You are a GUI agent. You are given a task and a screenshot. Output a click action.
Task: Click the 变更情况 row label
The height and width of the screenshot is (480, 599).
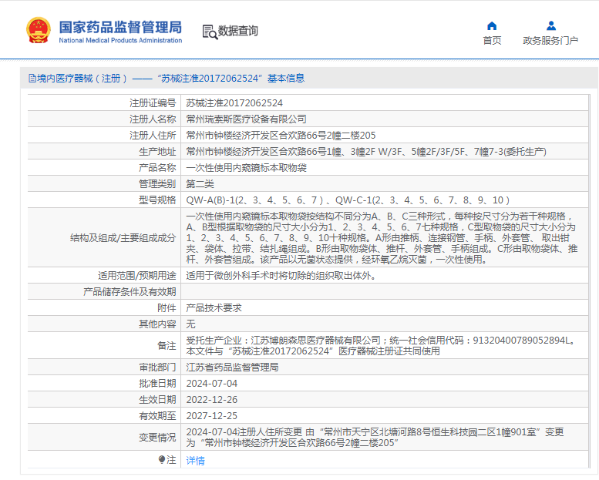[157, 437]
